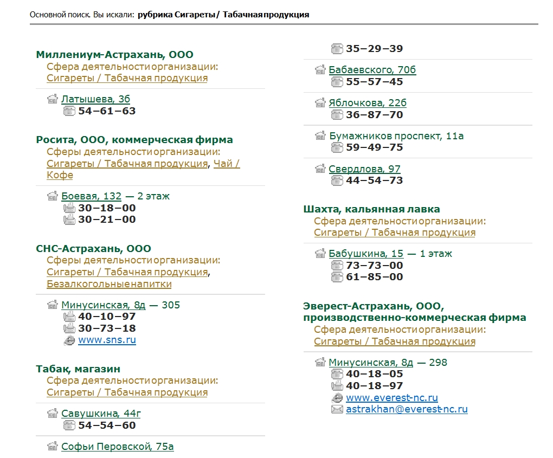
Task: Click the house icon beside Свердлова, 97
Action: (320, 169)
